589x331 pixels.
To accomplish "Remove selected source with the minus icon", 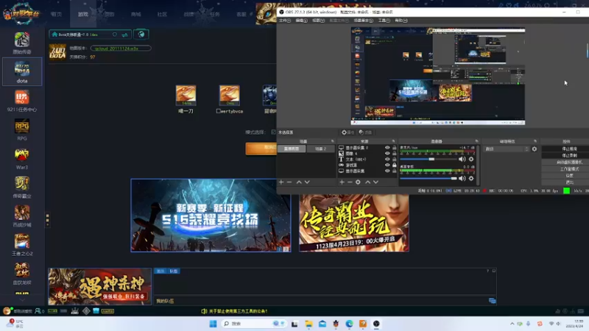I will coord(350,182).
